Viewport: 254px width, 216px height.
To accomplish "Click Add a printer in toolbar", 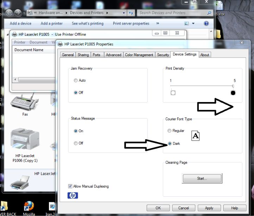I will 51,23.
